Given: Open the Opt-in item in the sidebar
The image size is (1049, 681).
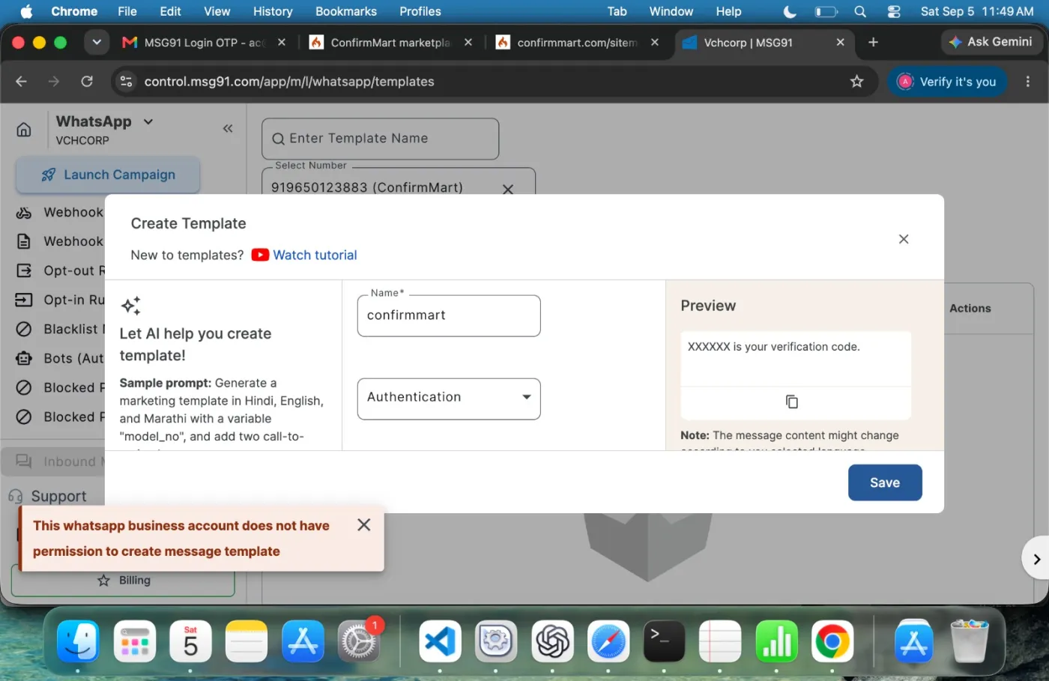Looking at the screenshot, I should click(60, 300).
